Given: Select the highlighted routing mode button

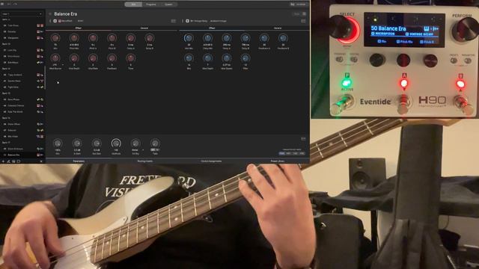Looking at the screenshot, I should point(281,153).
